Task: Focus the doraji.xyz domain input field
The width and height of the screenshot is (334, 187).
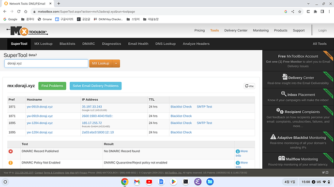Action: click(46, 64)
